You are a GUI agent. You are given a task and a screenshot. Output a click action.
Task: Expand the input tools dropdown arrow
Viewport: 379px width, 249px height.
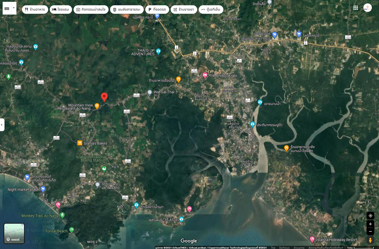coord(14,8)
